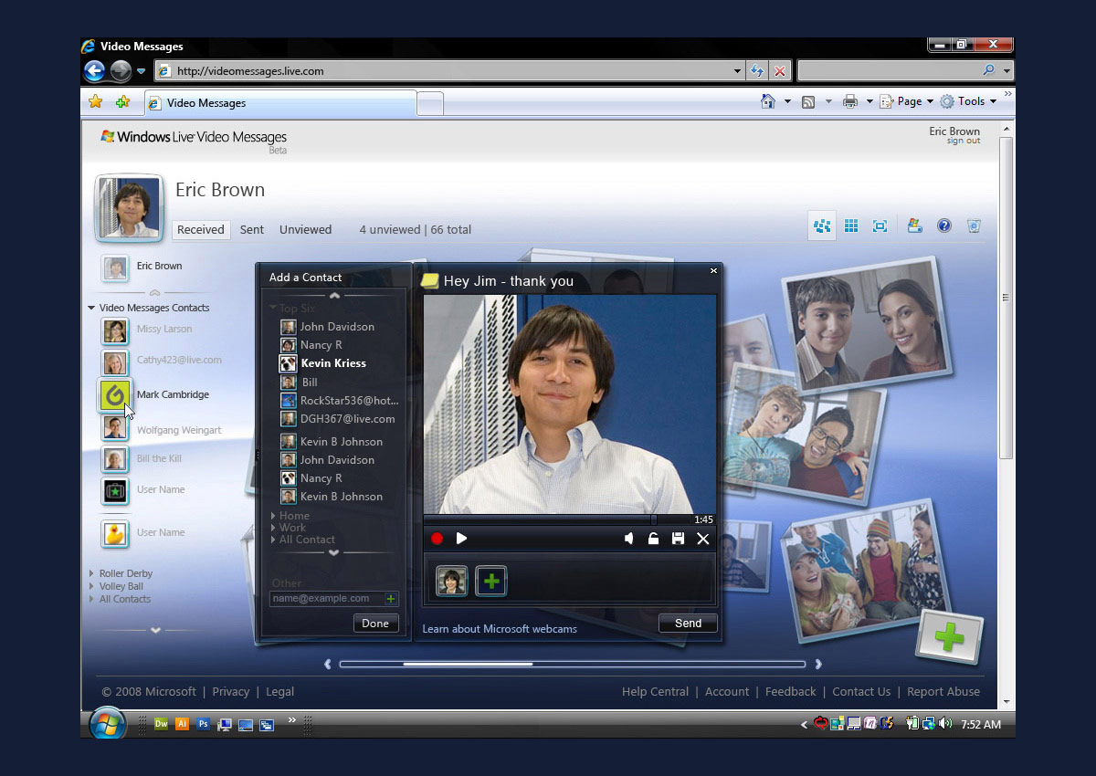Discard the recording with the X icon

pyautogui.click(x=703, y=539)
